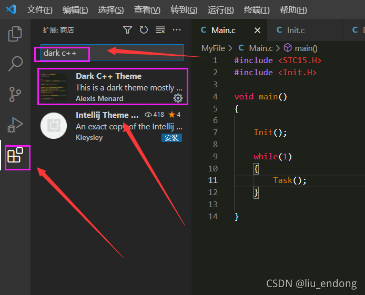Click the dark c++ search field
365x295 pixels.
112,53
